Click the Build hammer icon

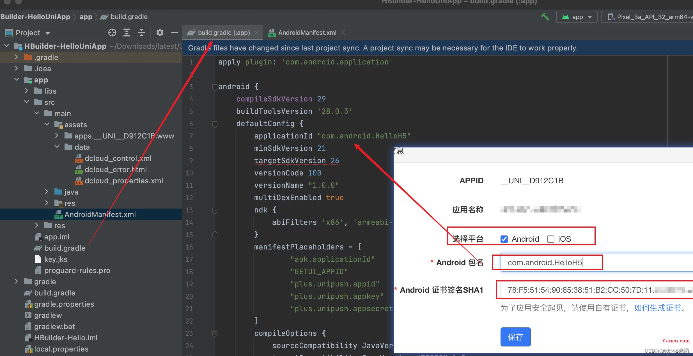click(545, 17)
